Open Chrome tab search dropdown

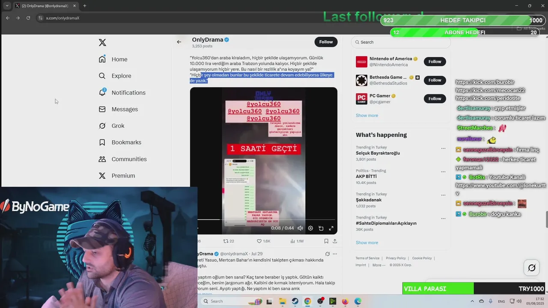tap(7, 6)
